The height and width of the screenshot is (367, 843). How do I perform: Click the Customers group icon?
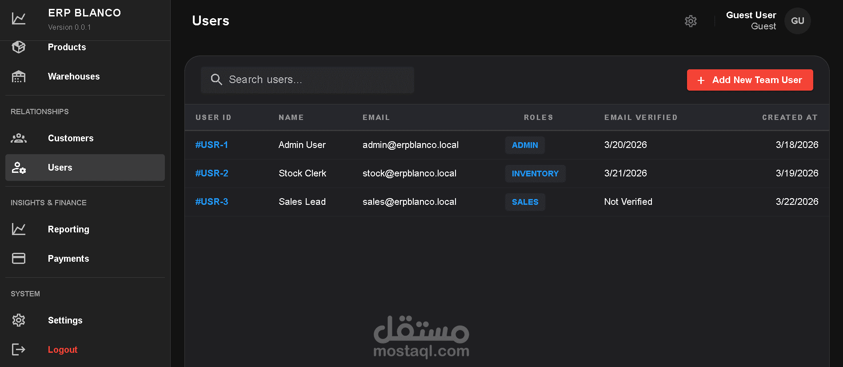click(19, 138)
